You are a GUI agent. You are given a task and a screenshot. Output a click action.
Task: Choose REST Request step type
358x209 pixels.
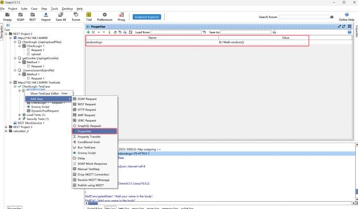(95, 104)
